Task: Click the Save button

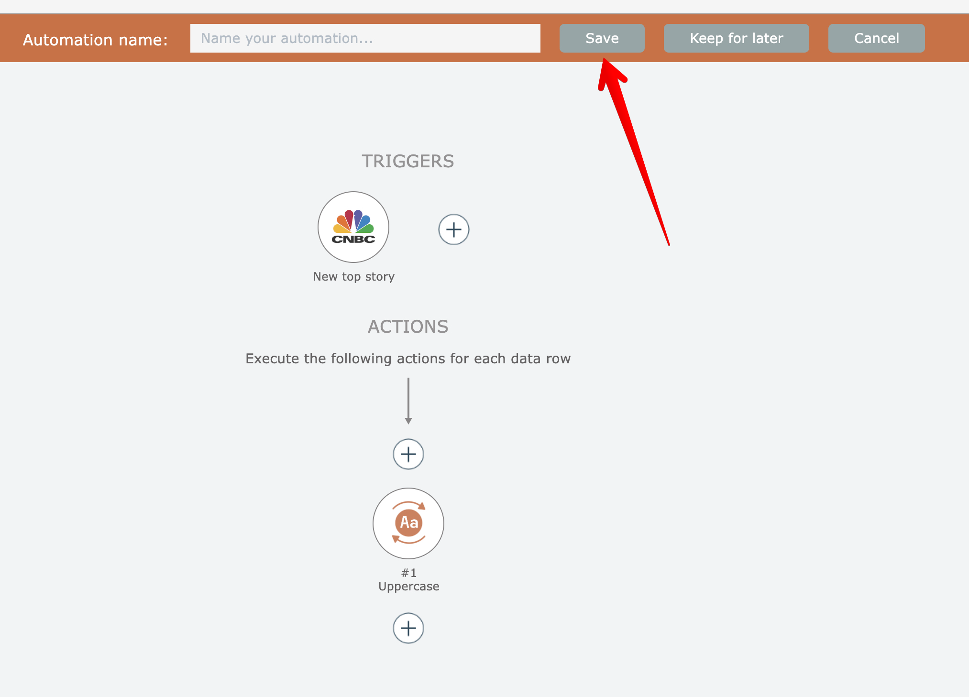Action: click(602, 38)
